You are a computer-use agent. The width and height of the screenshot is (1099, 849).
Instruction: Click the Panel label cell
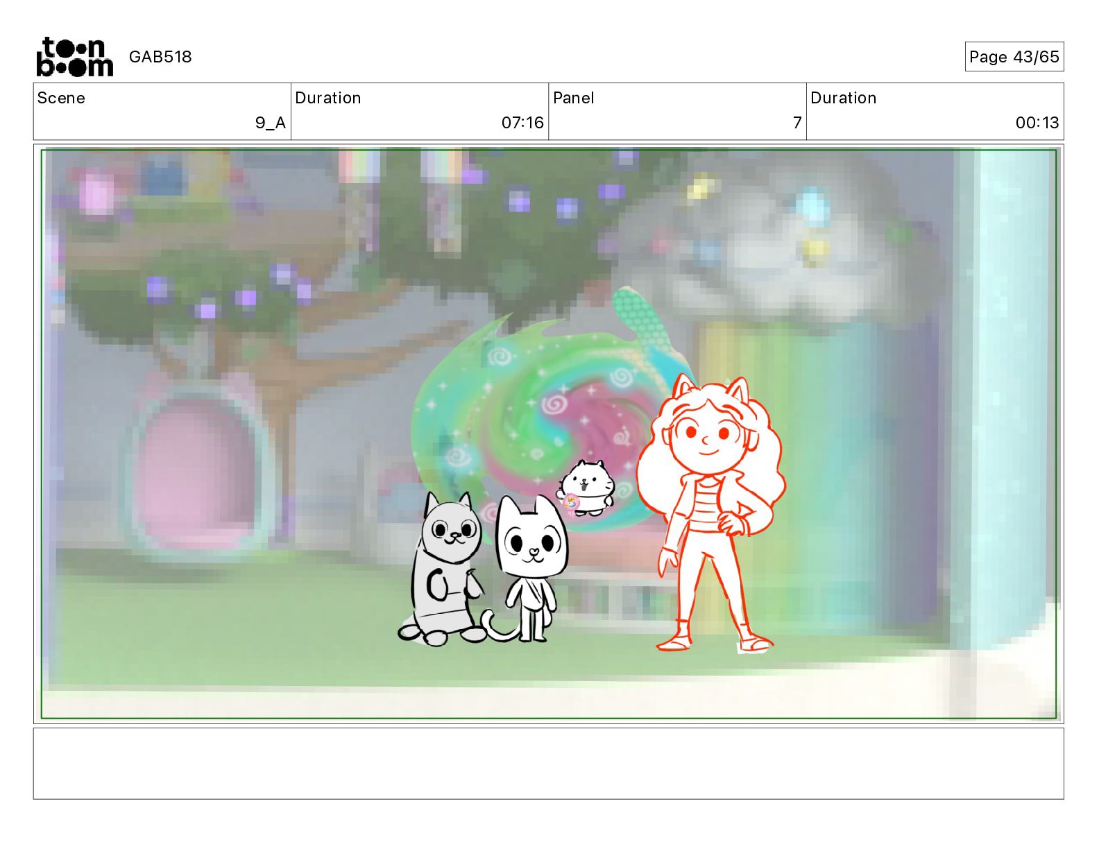[x=677, y=112]
